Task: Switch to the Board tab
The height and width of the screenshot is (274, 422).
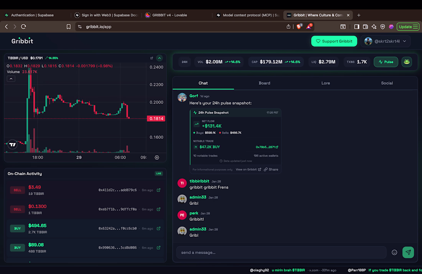Action: (264, 83)
